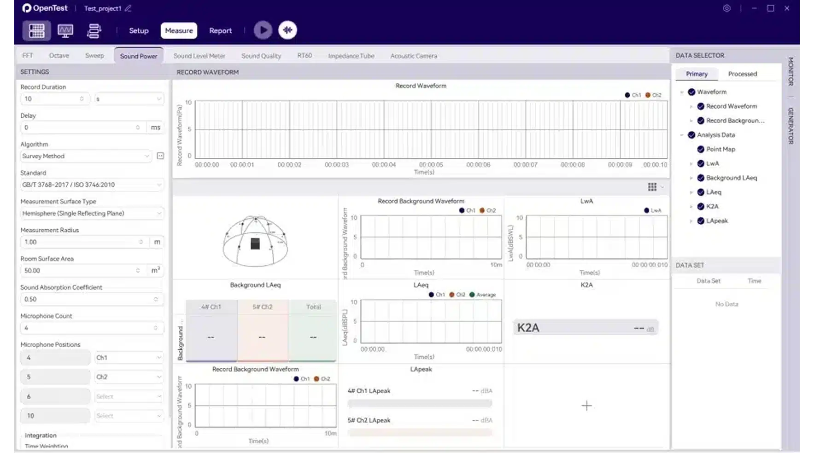The width and height of the screenshot is (814, 453).
Task: Open the GENERATOR side panel
Action: [x=791, y=125]
